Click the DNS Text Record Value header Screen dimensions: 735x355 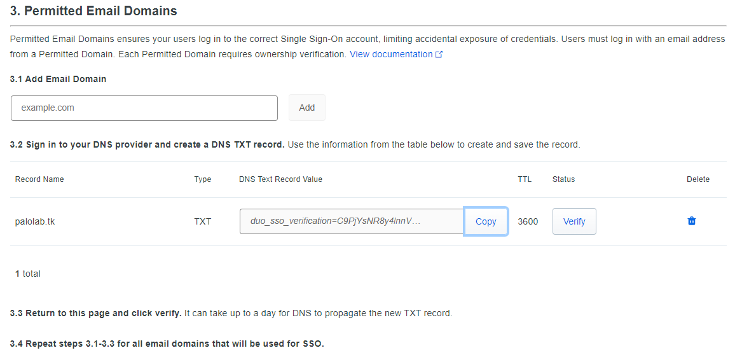pos(280,179)
